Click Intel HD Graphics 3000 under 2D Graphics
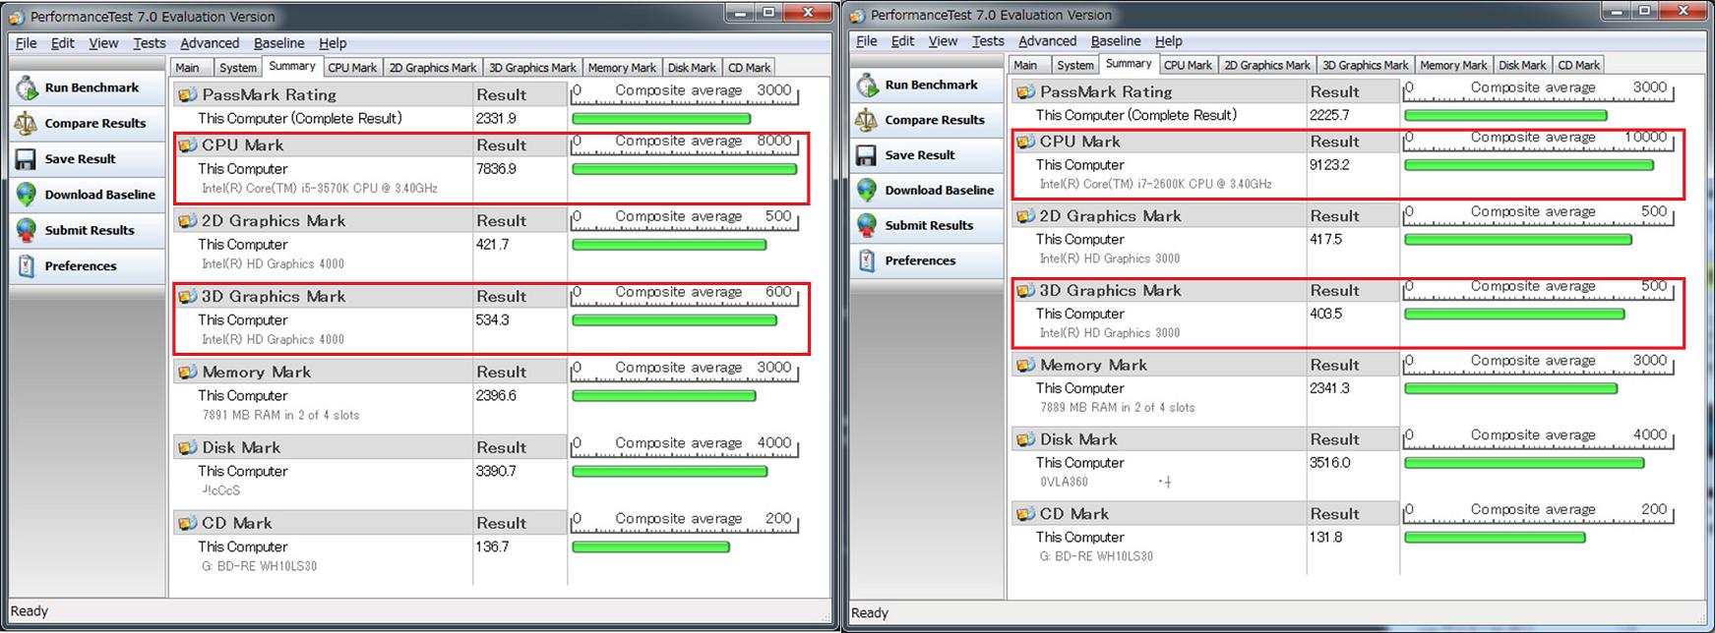Viewport: 1715px width, 633px height. click(1110, 259)
